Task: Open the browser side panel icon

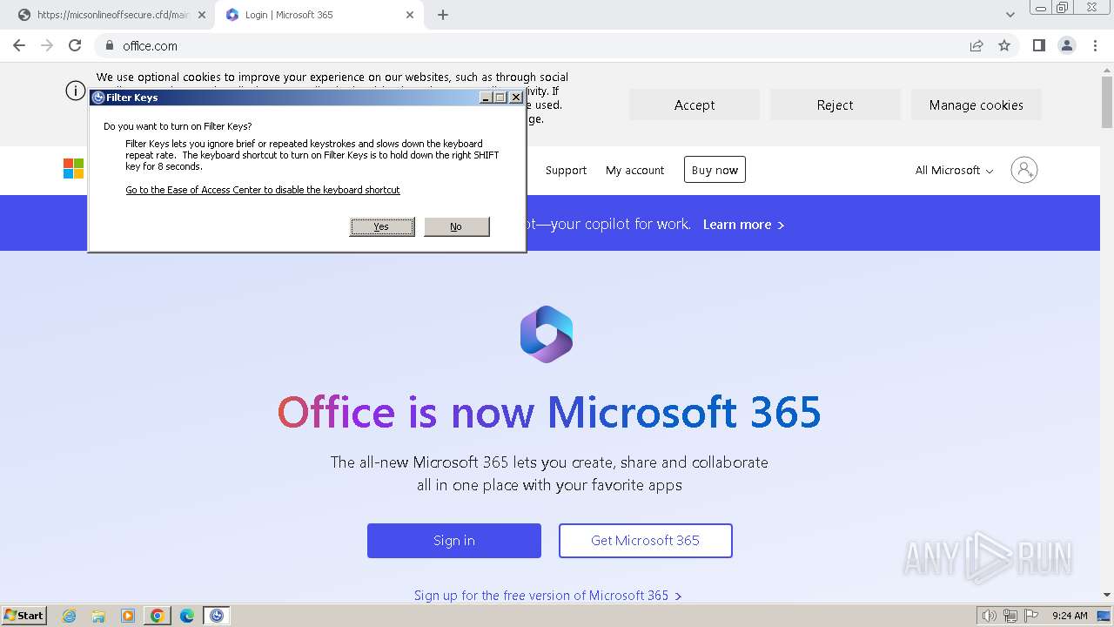Action: pos(1038,45)
